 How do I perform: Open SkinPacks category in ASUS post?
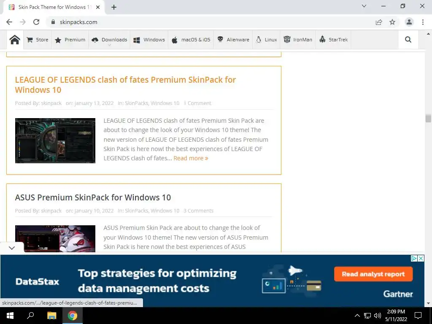click(137, 211)
